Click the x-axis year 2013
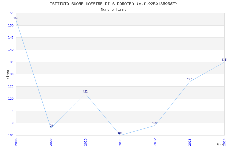This screenshot has width=227, height=147. pyautogui.click(x=190, y=142)
